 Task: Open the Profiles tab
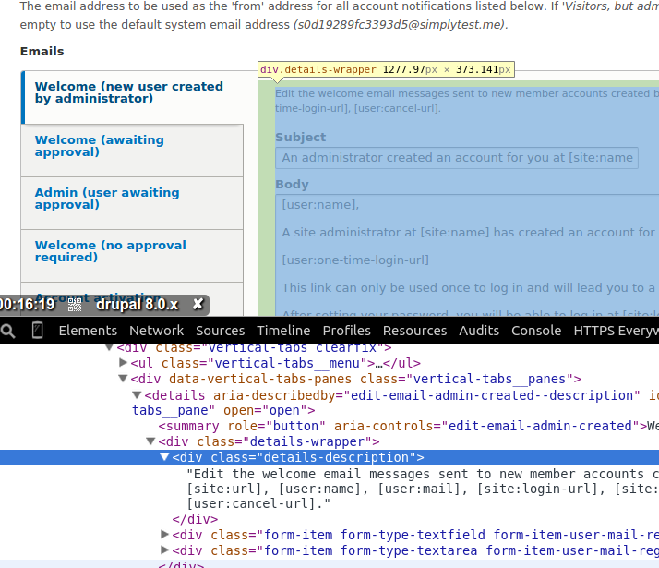(347, 331)
